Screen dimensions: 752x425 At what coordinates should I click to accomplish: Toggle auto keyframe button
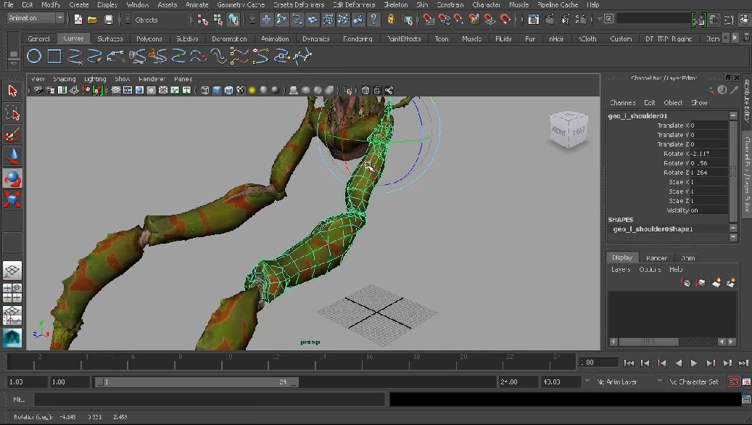tap(733, 381)
